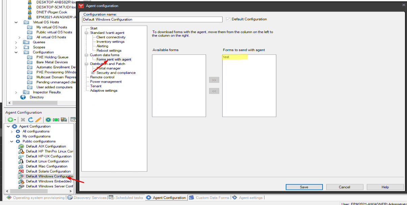Click the Save button

click(304, 187)
